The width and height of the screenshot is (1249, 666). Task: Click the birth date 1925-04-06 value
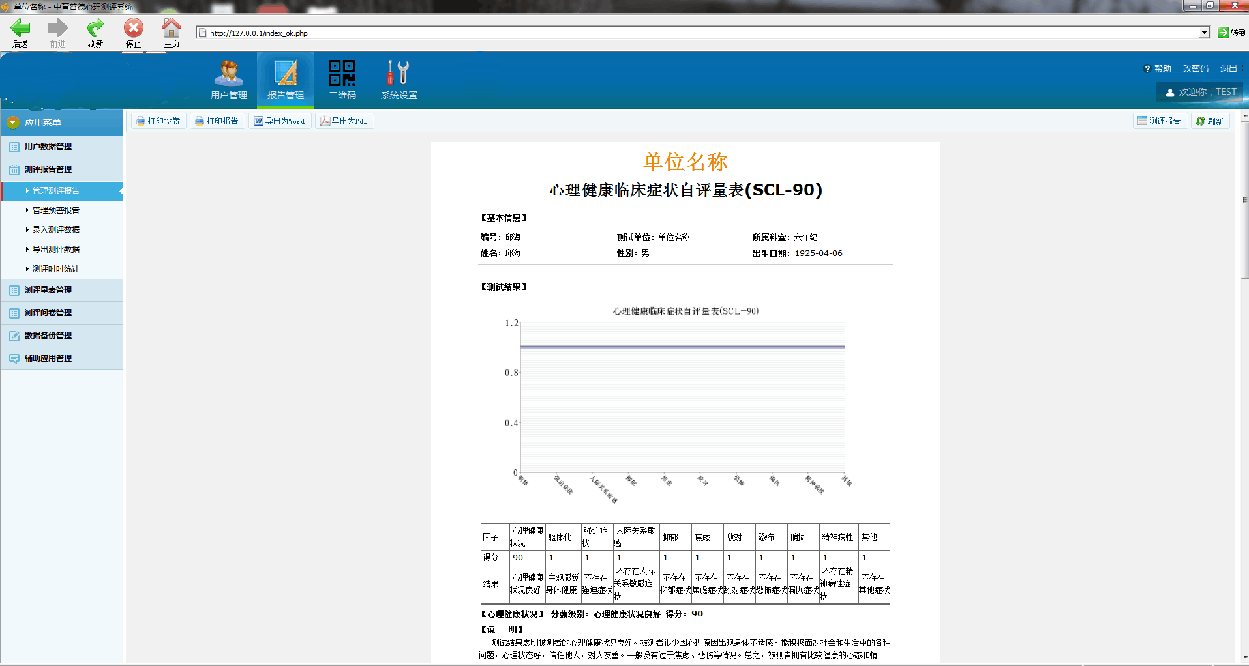tap(819, 253)
